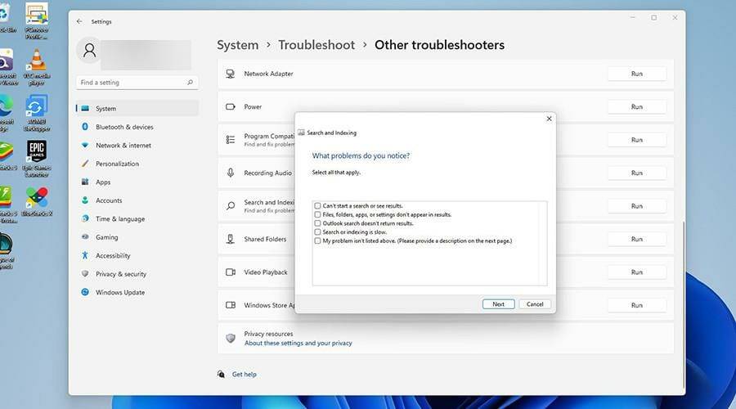Run the Network Adapter troubleshooter

[636, 74]
